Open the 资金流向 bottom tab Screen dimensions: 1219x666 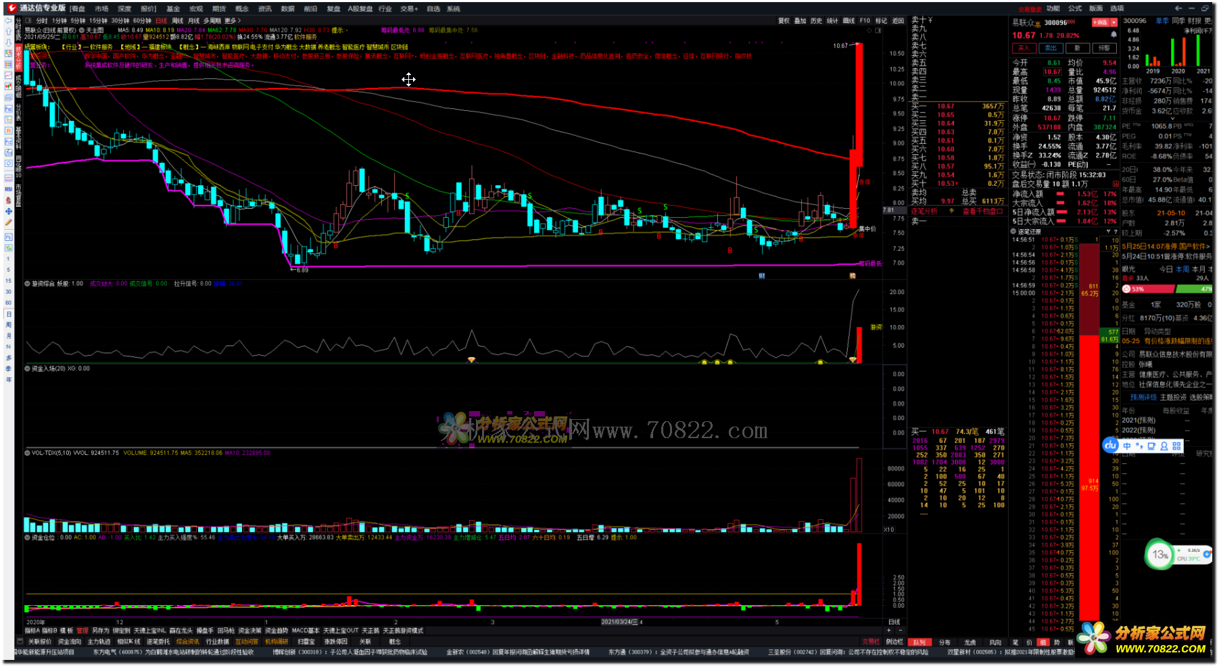[70, 642]
